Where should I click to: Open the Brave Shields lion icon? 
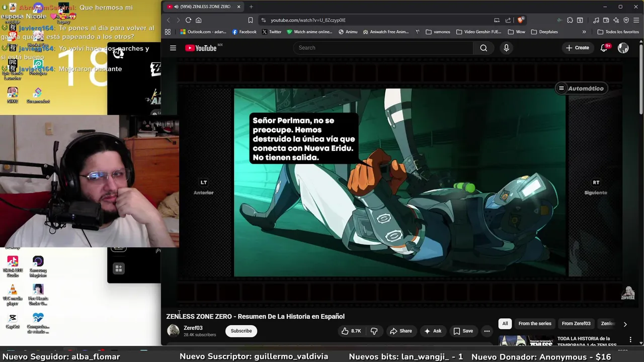pyautogui.click(x=520, y=20)
